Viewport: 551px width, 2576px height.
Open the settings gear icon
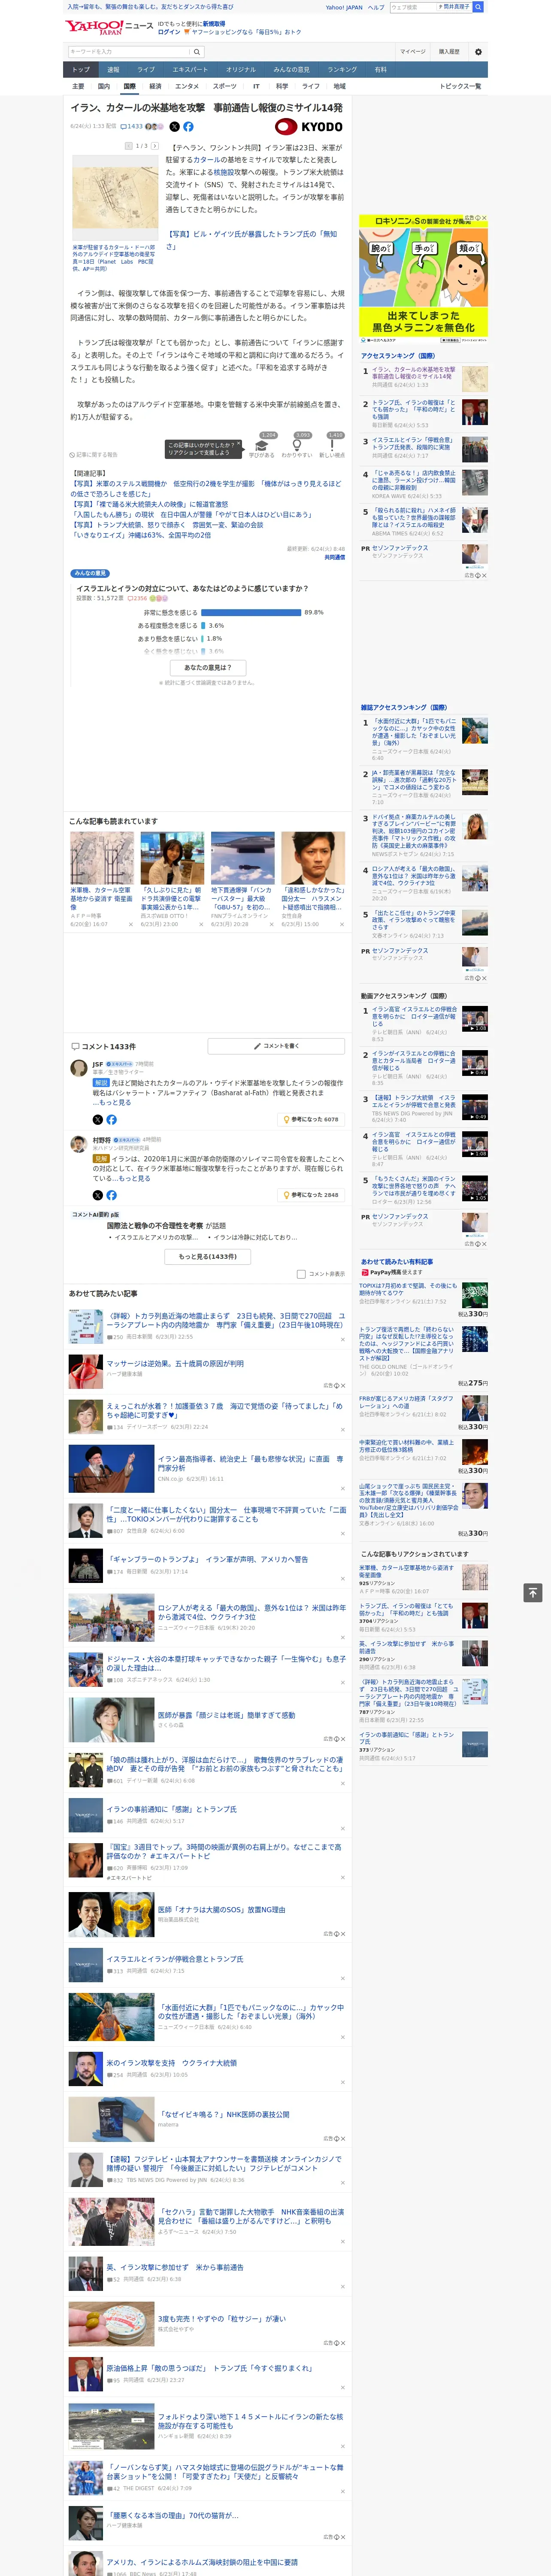478,52
